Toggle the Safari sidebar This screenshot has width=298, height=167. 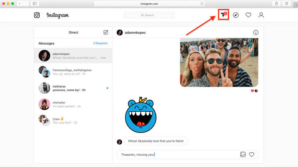click(x=35, y=4)
